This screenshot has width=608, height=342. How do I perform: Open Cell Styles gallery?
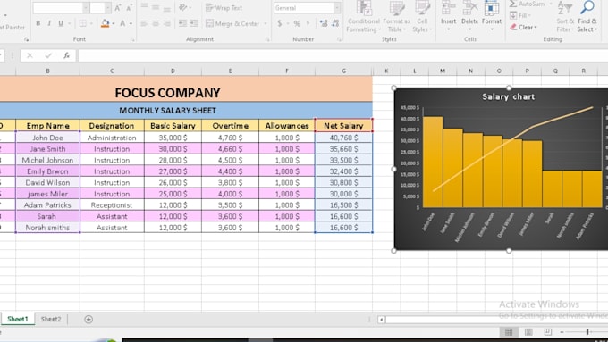point(422,16)
